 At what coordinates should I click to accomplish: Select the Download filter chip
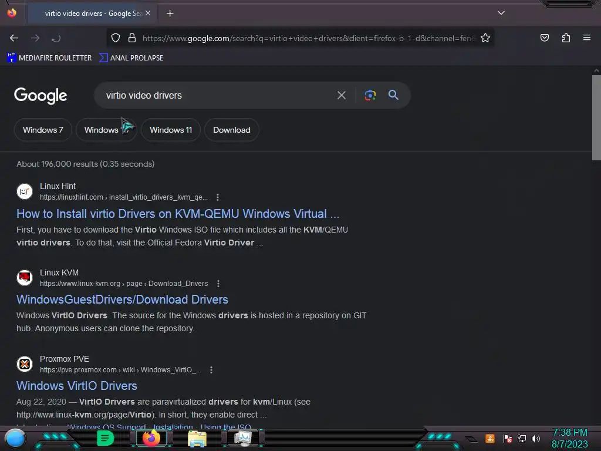click(231, 130)
